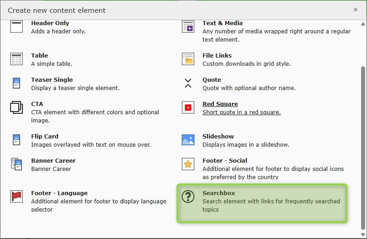367x239 pixels.
Task: Select the Slideshow image icon
Action: [188, 140]
